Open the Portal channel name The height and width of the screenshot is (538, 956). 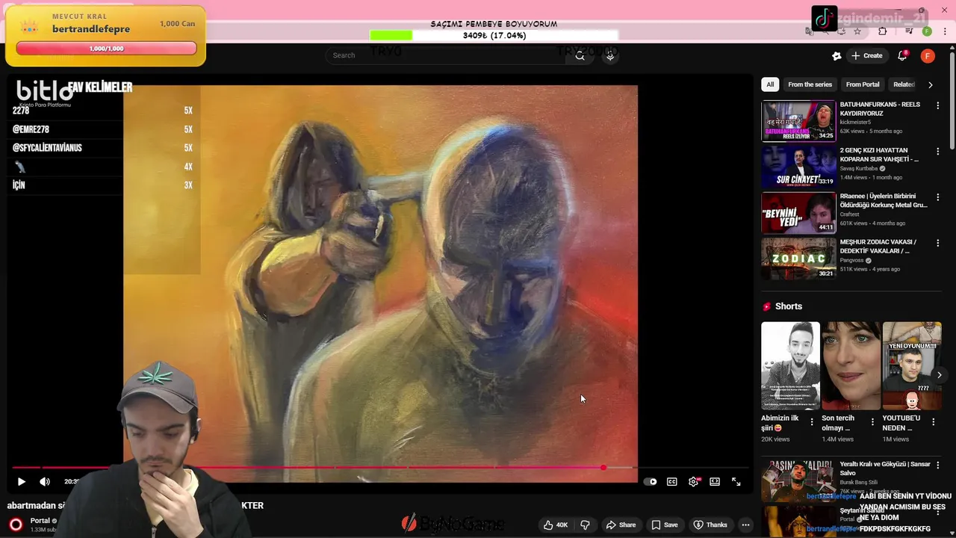(x=40, y=521)
